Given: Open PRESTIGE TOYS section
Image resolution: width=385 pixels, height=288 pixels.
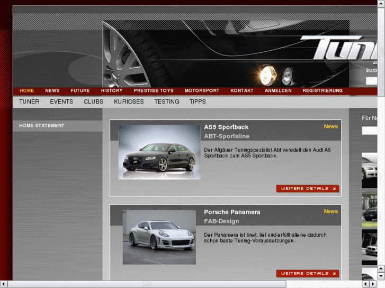Looking at the screenshot, I should coord(154,91).
